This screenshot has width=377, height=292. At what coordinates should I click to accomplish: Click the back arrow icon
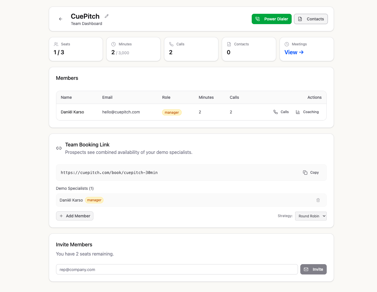click(x=61, y=19)
